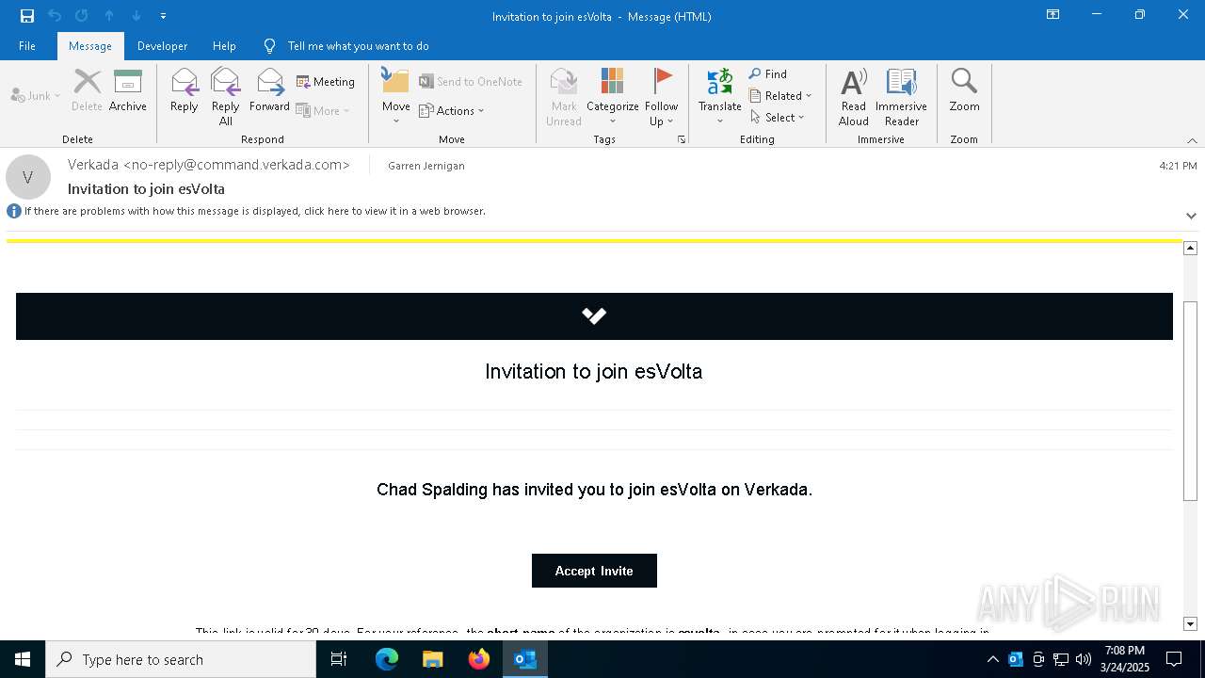Expand the Junk dropdown
Screen dimensions: 1205x678
pyautogui.click(x=36, y=95)
